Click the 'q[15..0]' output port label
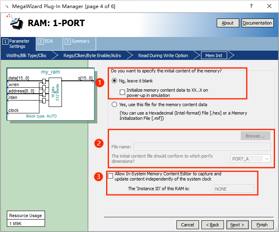 [x=85, y=78]
